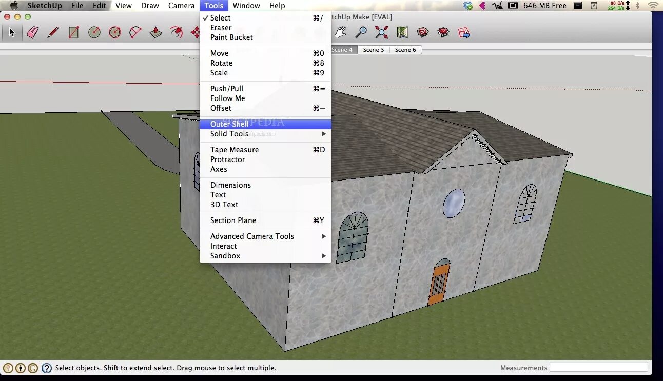
Task: Expand the Sandbox submenu
Action: coord(265,256)
